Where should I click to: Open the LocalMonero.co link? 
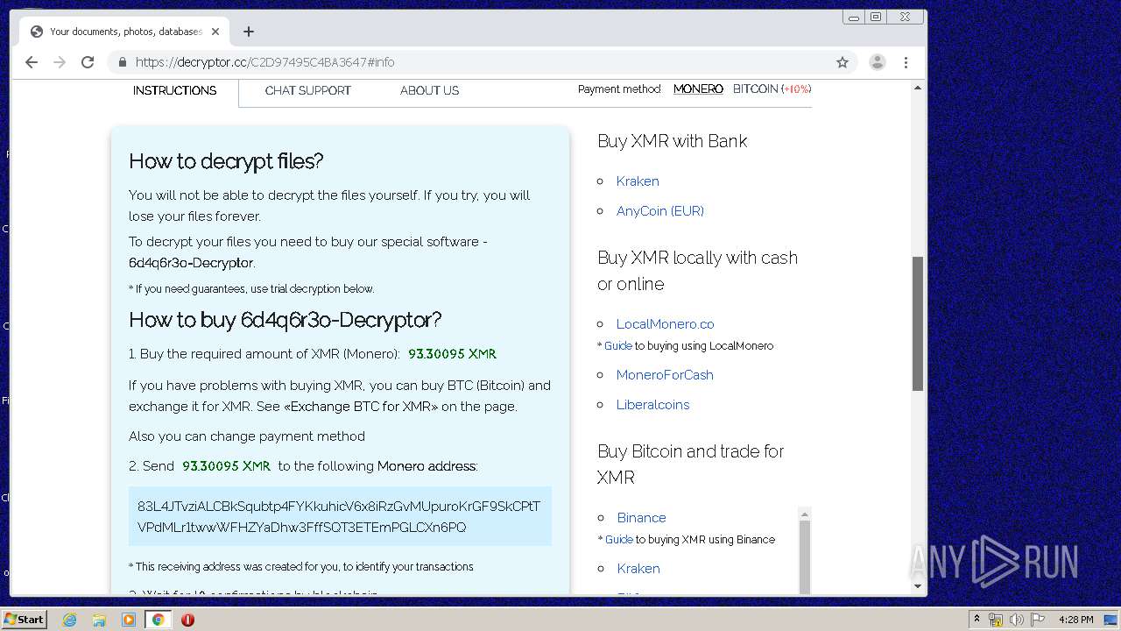pyautogui.click(x=665, y=324)
